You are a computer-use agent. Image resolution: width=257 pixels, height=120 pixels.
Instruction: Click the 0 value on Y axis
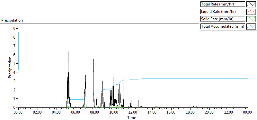pyautogui.click(x=16, y=107)
